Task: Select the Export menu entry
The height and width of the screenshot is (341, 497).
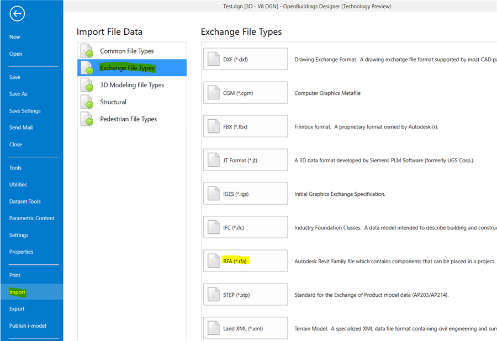Action: tap(17, 308)
